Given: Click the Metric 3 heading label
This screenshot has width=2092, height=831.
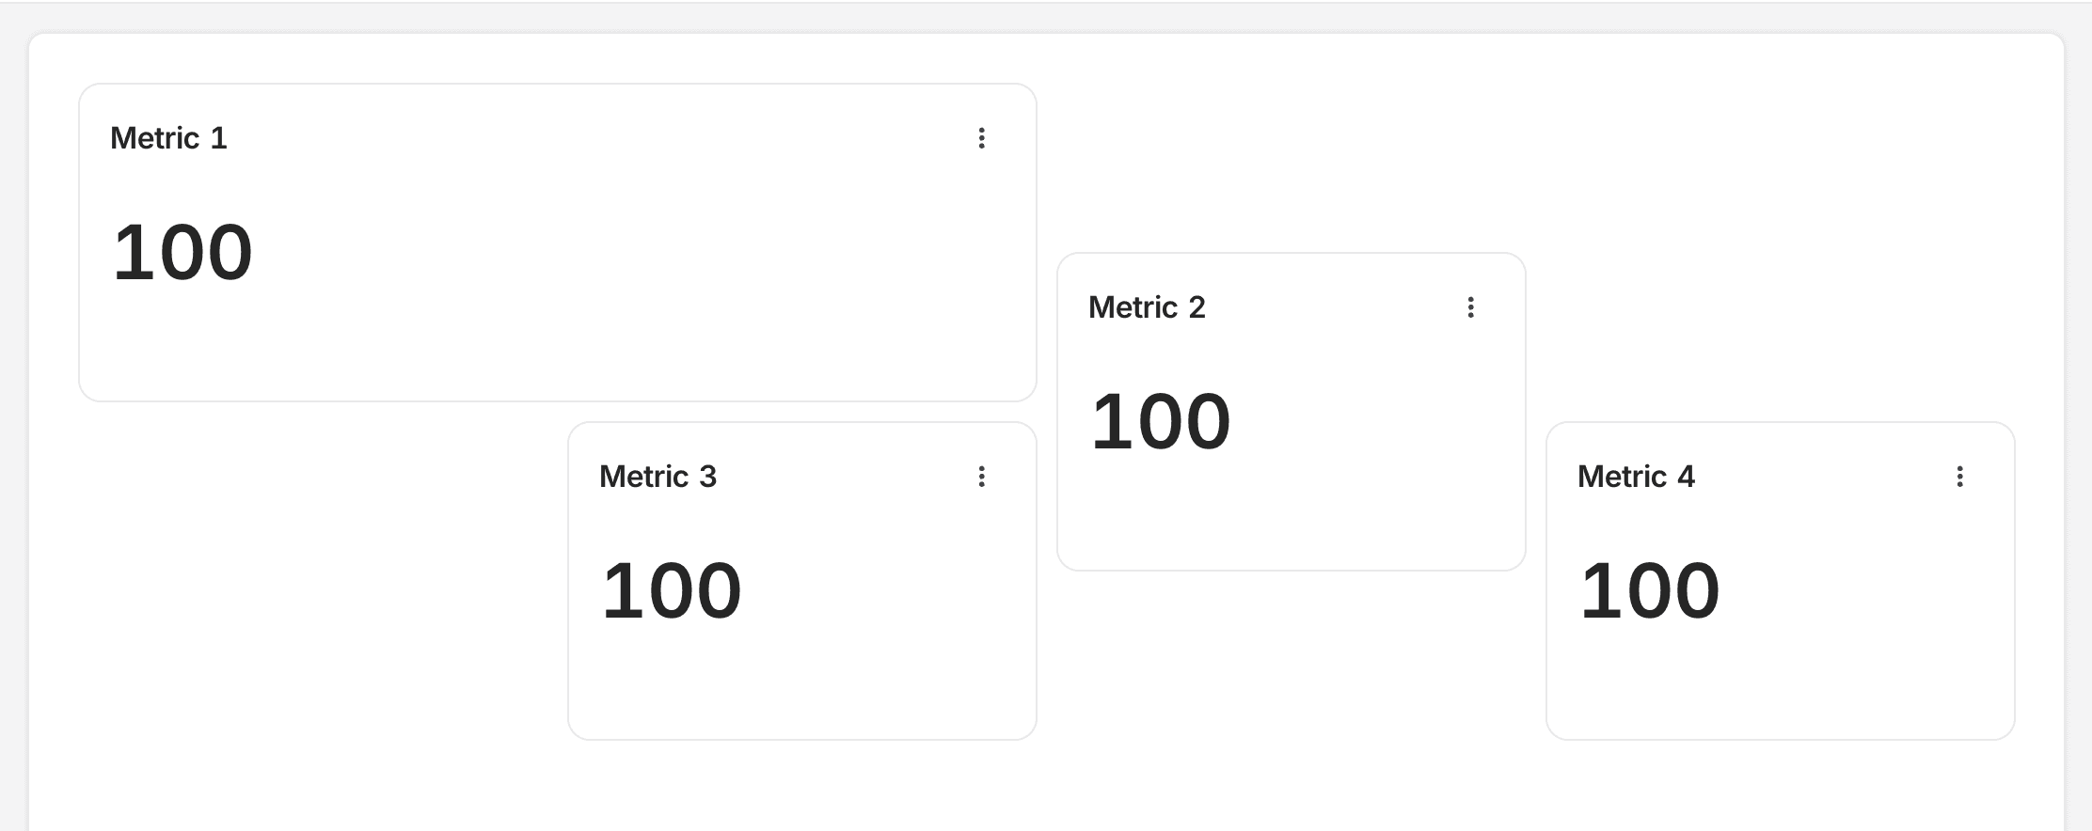Looking at the screenshot, I should coord(658,477).
